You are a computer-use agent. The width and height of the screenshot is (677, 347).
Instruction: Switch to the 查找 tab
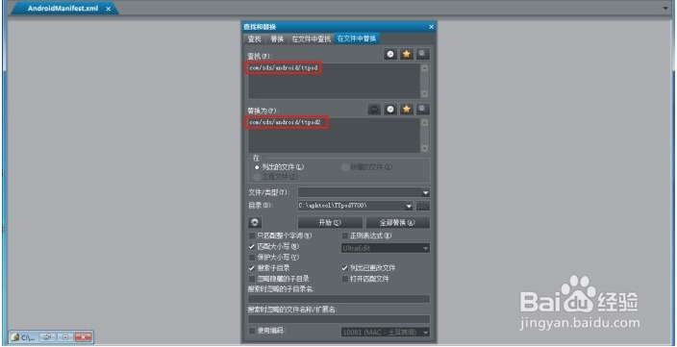coord(254,38)
